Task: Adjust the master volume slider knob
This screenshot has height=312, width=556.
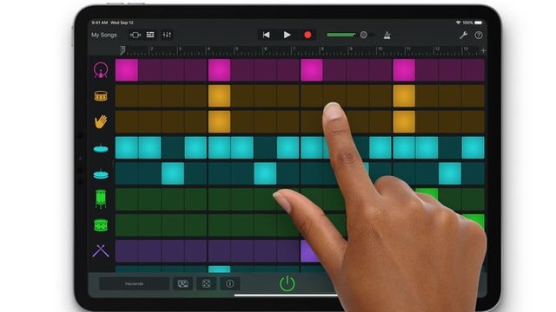Action: coord(363,35)
